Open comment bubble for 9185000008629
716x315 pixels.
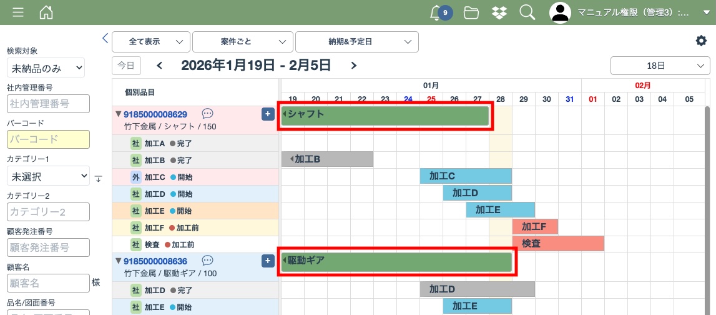[208, 114]
